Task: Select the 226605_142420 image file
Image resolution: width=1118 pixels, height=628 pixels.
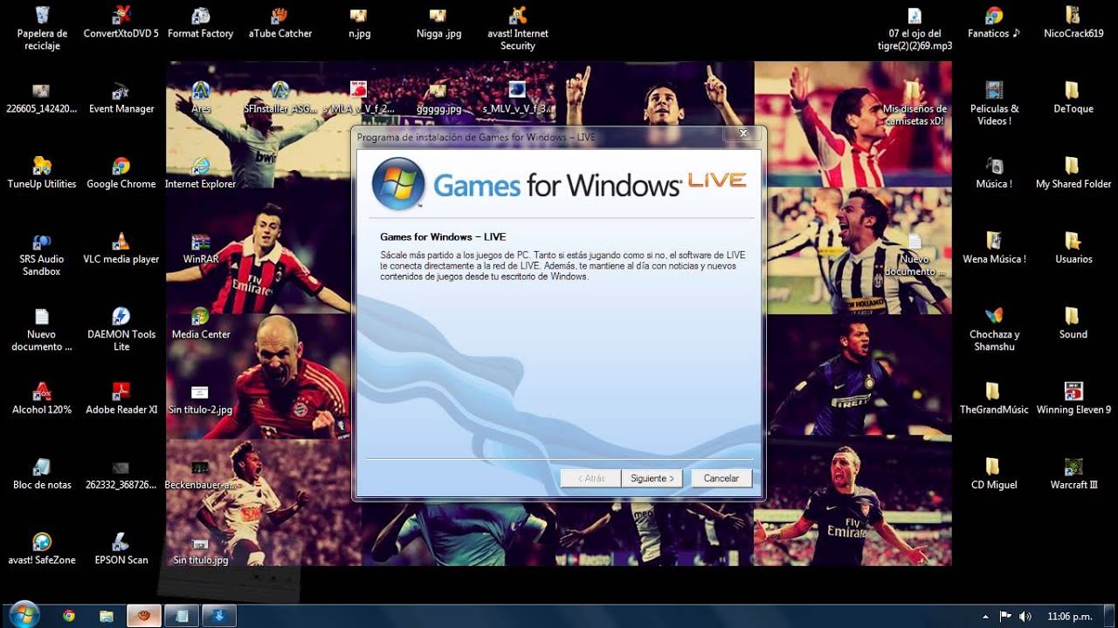Action: click(x=42, y=99)
